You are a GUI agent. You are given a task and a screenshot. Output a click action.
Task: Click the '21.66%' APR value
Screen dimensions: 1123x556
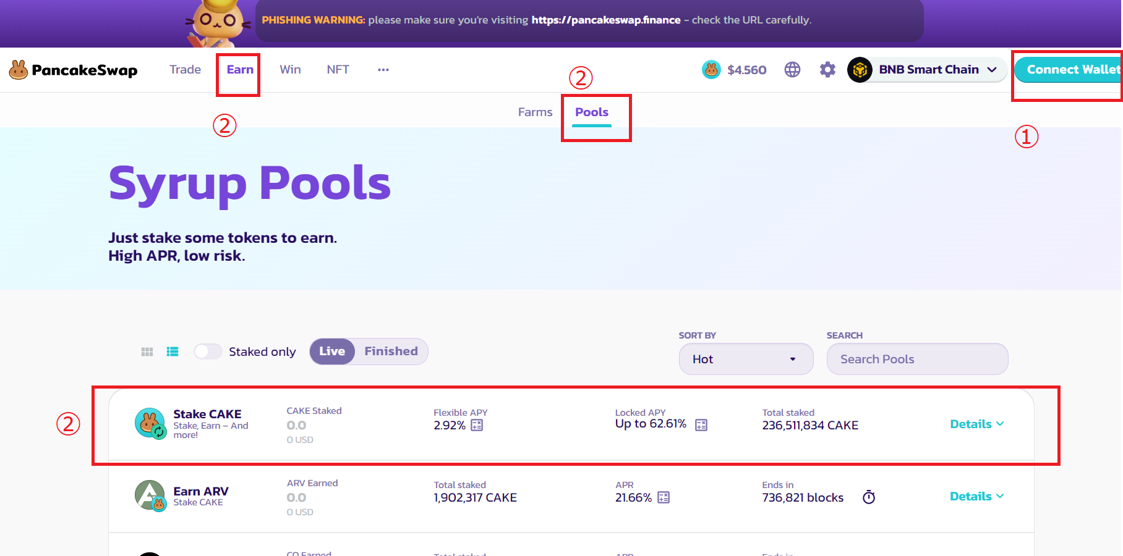click(633, 497)
